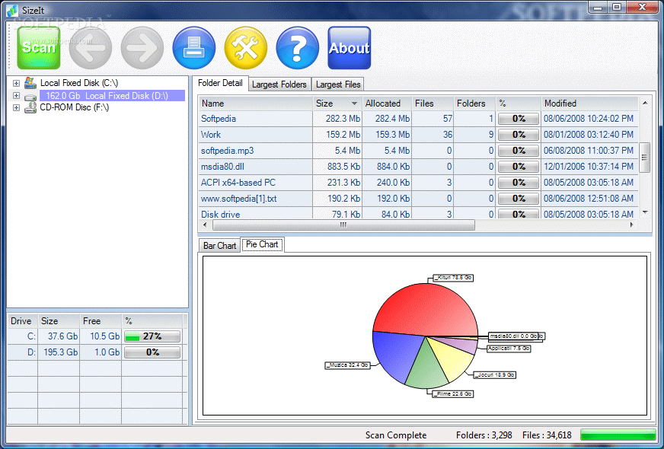Image resolution: width=664 pixels, height=449 pixels.
Task: Click the table horizontal scrollbar thumb
Action: (343, 224)
